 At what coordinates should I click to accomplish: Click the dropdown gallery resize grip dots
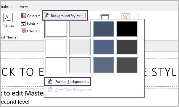[142, 96]
